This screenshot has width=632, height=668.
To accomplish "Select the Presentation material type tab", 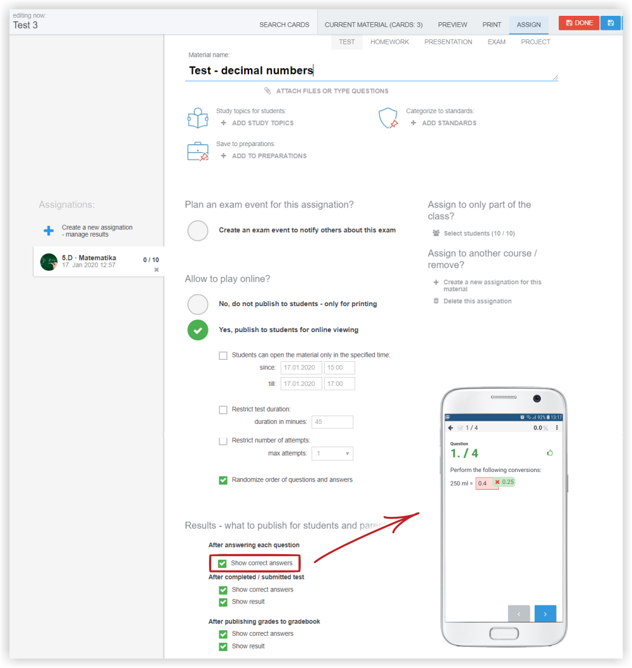I will tap(448, 42).
